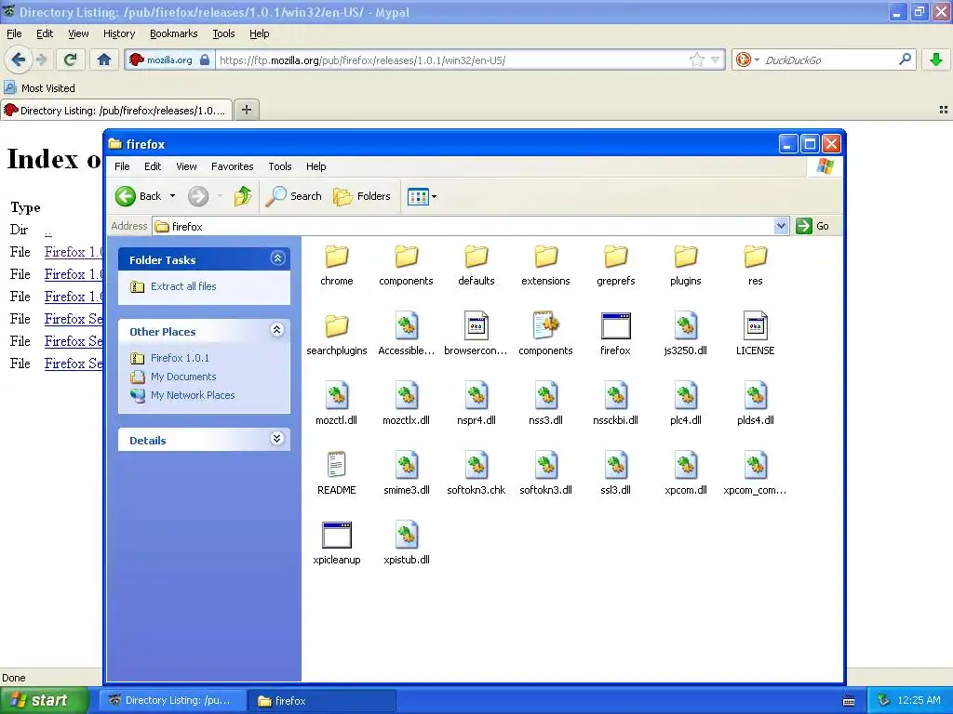Click the Mypal home icon
This screenshot has height=714, width=953.
pyautogui.click(x=104, y=59)
